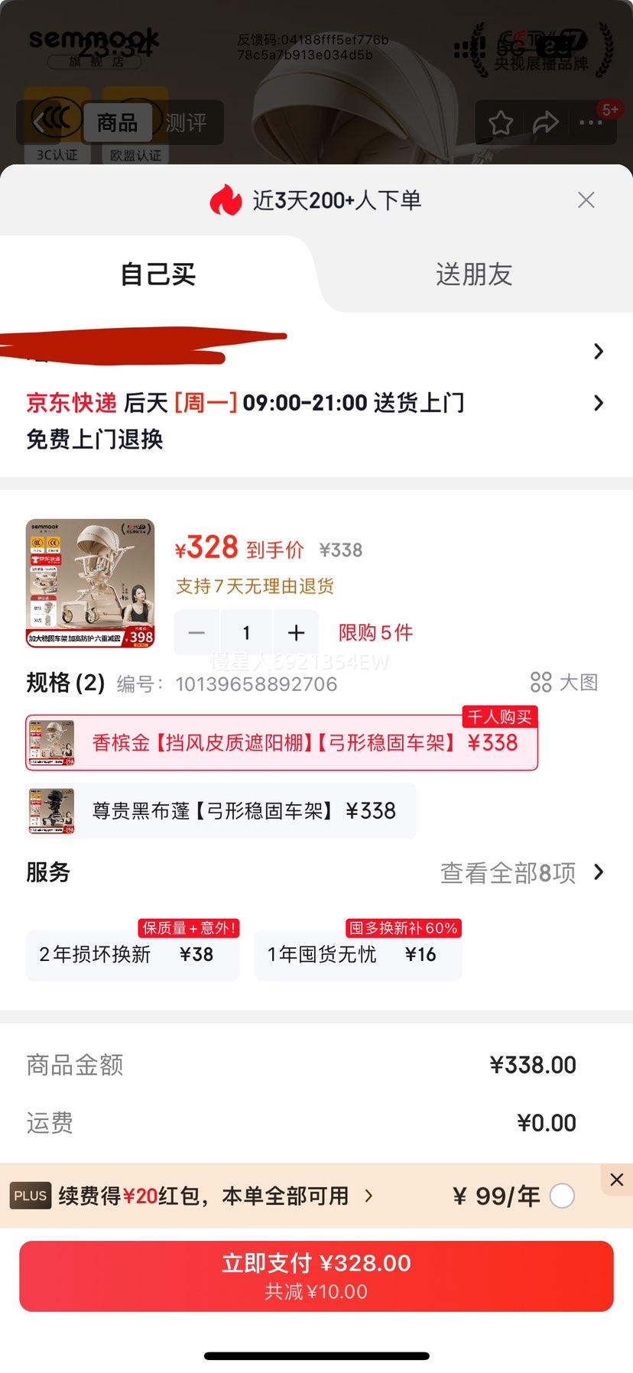Open the large image view (大图) icon

pyautogui.click(x=564, y=682)
